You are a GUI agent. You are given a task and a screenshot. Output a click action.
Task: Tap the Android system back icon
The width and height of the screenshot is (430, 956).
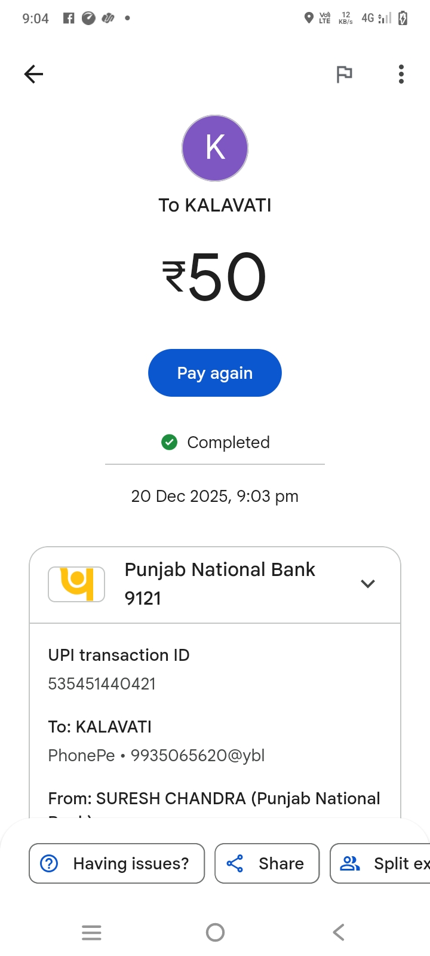click(x=339, y=932)
